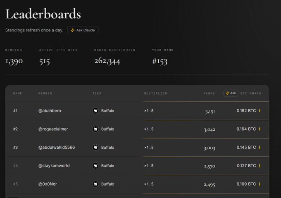Click the yellow bar icon next to 0.127 BTC
Viewport: 281px width, 198px height.
click(x=260, y=166)
